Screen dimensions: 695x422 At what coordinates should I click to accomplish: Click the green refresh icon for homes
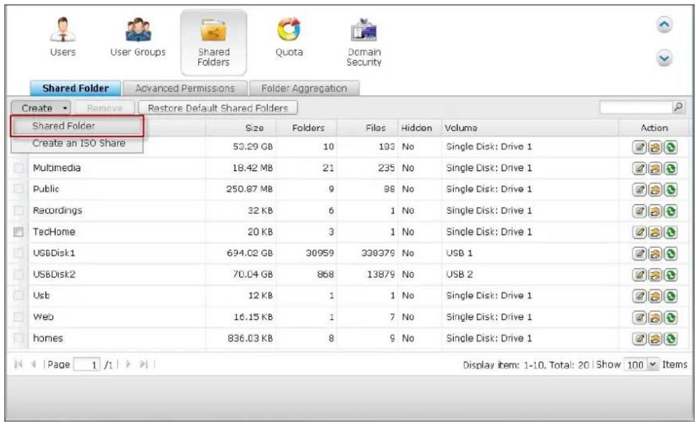pyautogui.click(x=671, y=338)
